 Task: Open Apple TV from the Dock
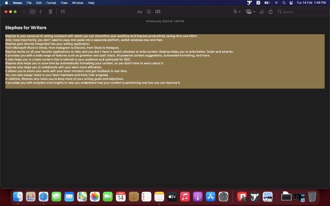pos(172,197)
